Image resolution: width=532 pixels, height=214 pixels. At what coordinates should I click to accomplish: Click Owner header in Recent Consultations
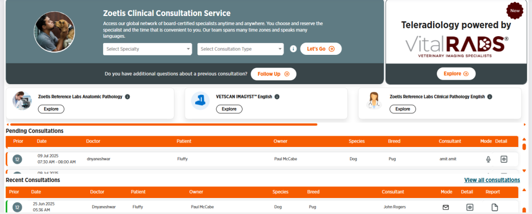(196, 192)
